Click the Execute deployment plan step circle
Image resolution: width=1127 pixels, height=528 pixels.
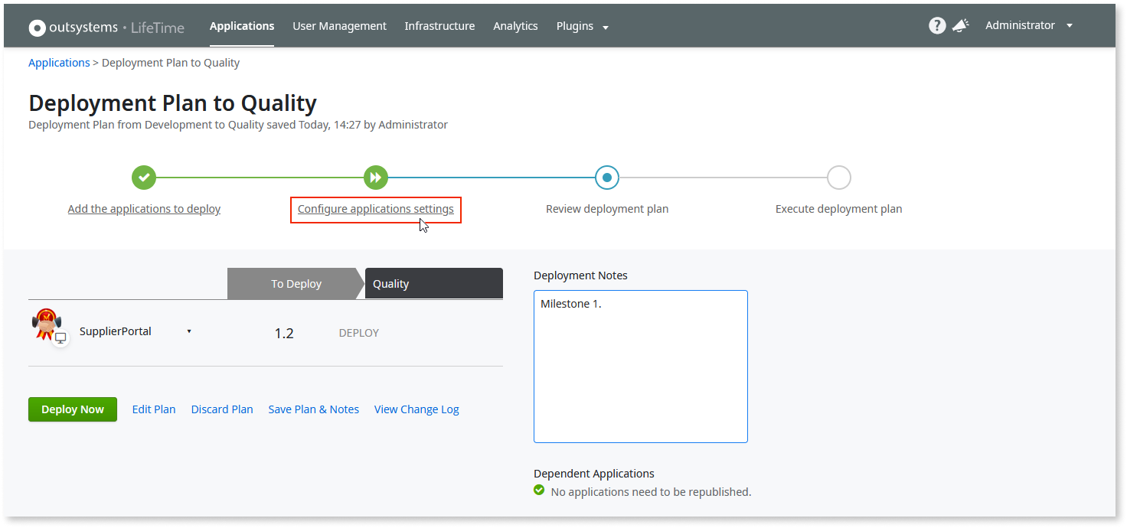click(839, 177)
